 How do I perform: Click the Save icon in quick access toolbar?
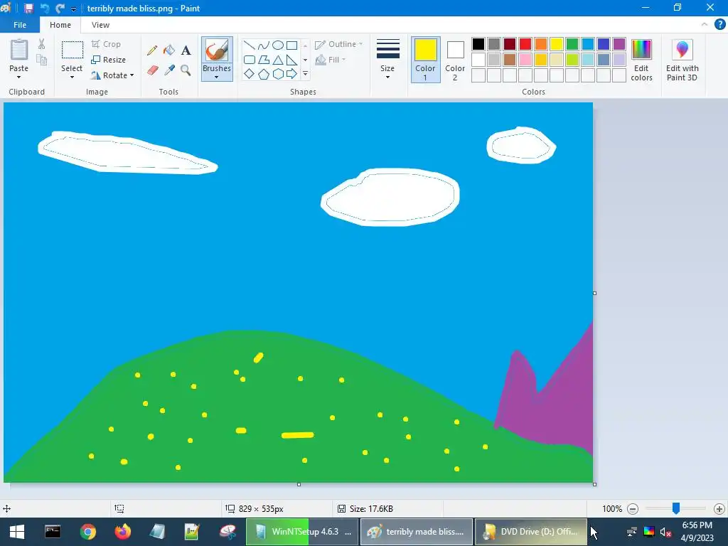(28, 9)
